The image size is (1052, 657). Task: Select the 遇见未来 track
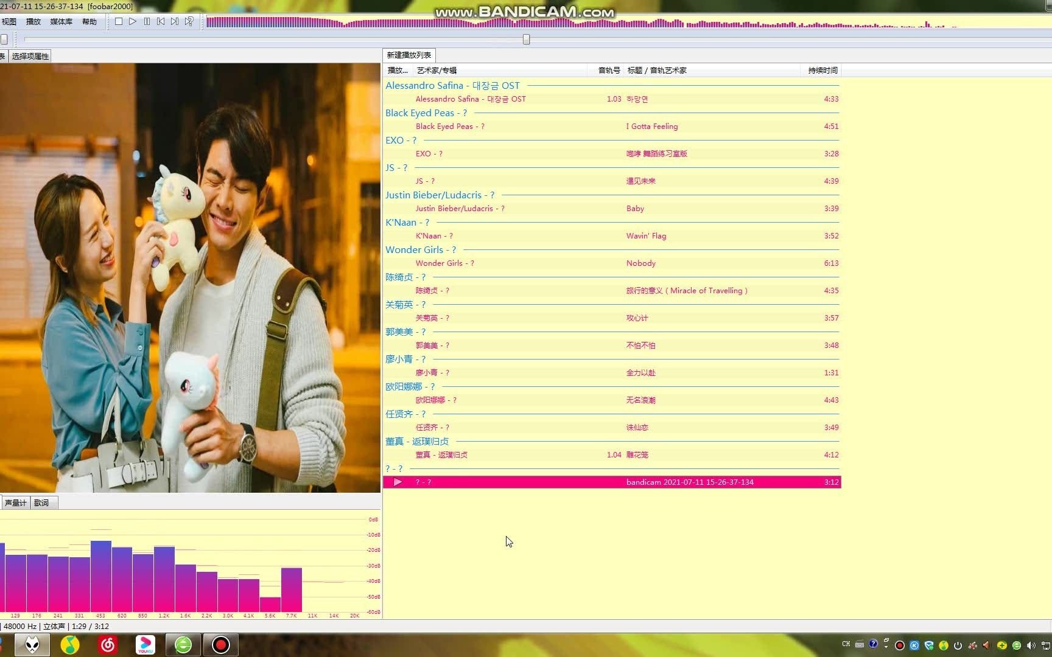pos(612,181)
